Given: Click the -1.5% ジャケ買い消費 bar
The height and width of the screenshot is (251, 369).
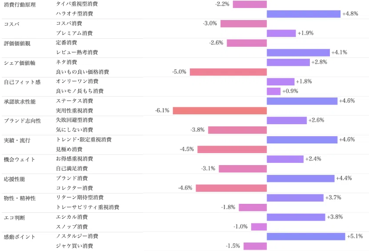Looking at the screenshot, I should click(255, 246).
